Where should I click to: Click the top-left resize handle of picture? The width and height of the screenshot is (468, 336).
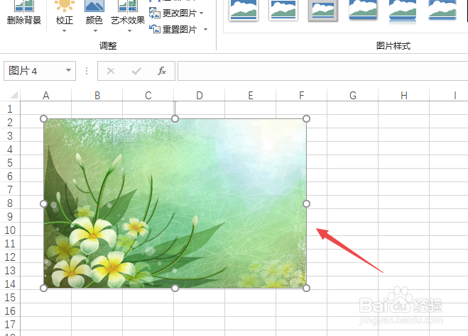click(43, 119)
